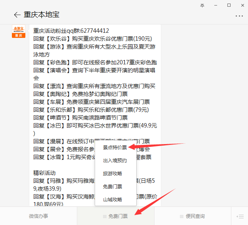
Task: Click the 回复【车展】 message line
Action: pyautogui.click(x=92, y=102)
